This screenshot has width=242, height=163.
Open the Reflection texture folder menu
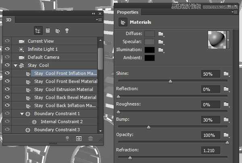(x=226, y=89)
